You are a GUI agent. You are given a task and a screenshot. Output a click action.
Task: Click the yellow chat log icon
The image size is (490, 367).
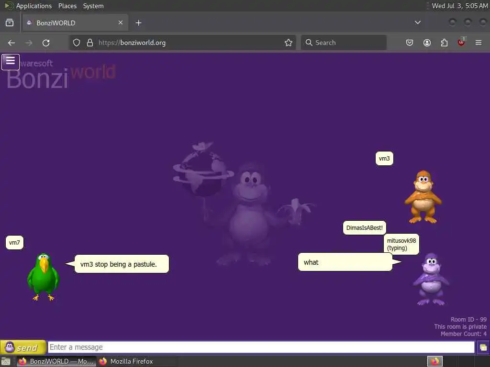tap(483, 347)
